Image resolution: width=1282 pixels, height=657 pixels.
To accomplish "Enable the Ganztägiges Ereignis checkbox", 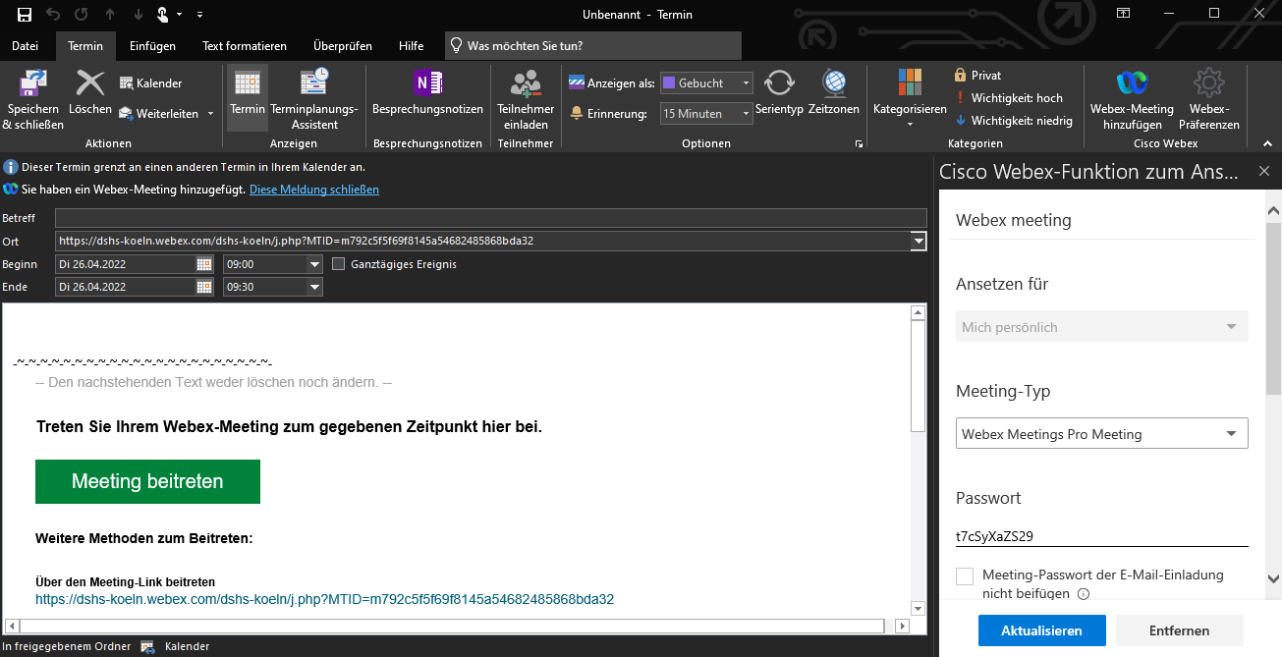I will point(339,264).
